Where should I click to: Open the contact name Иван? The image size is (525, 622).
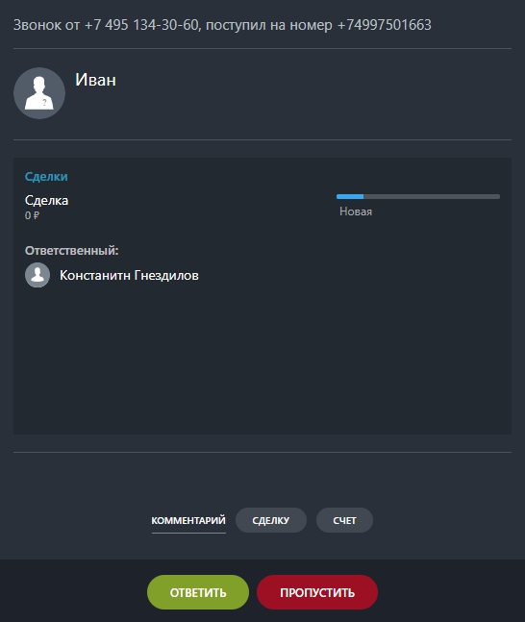coord(95,80)
